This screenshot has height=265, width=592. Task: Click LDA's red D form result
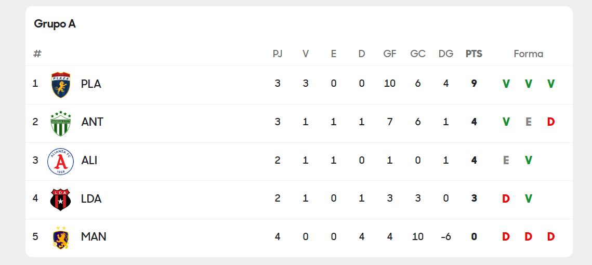(506, 198)
